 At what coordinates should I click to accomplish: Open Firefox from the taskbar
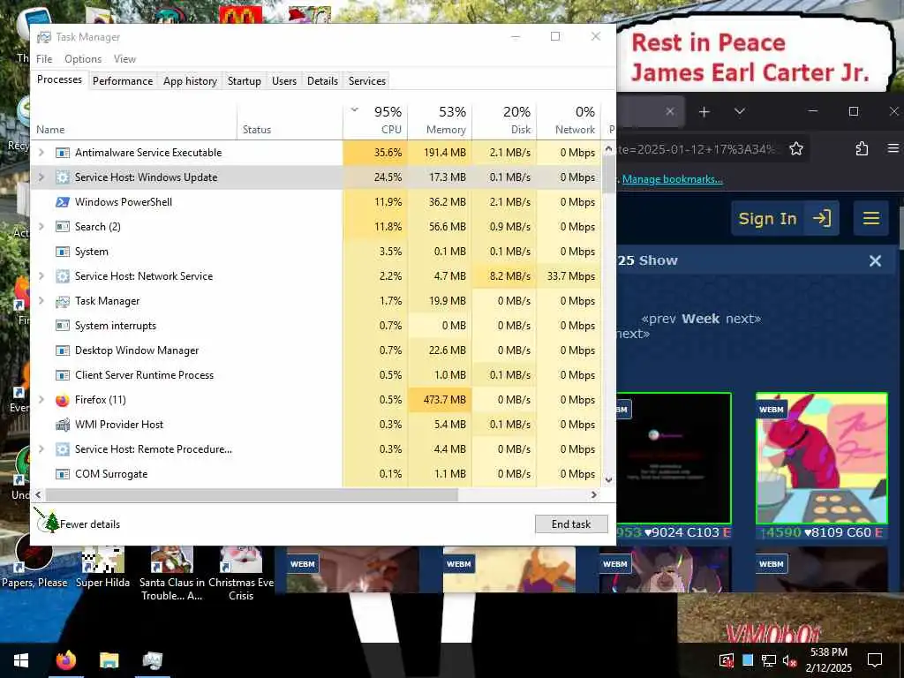[65, 660]
